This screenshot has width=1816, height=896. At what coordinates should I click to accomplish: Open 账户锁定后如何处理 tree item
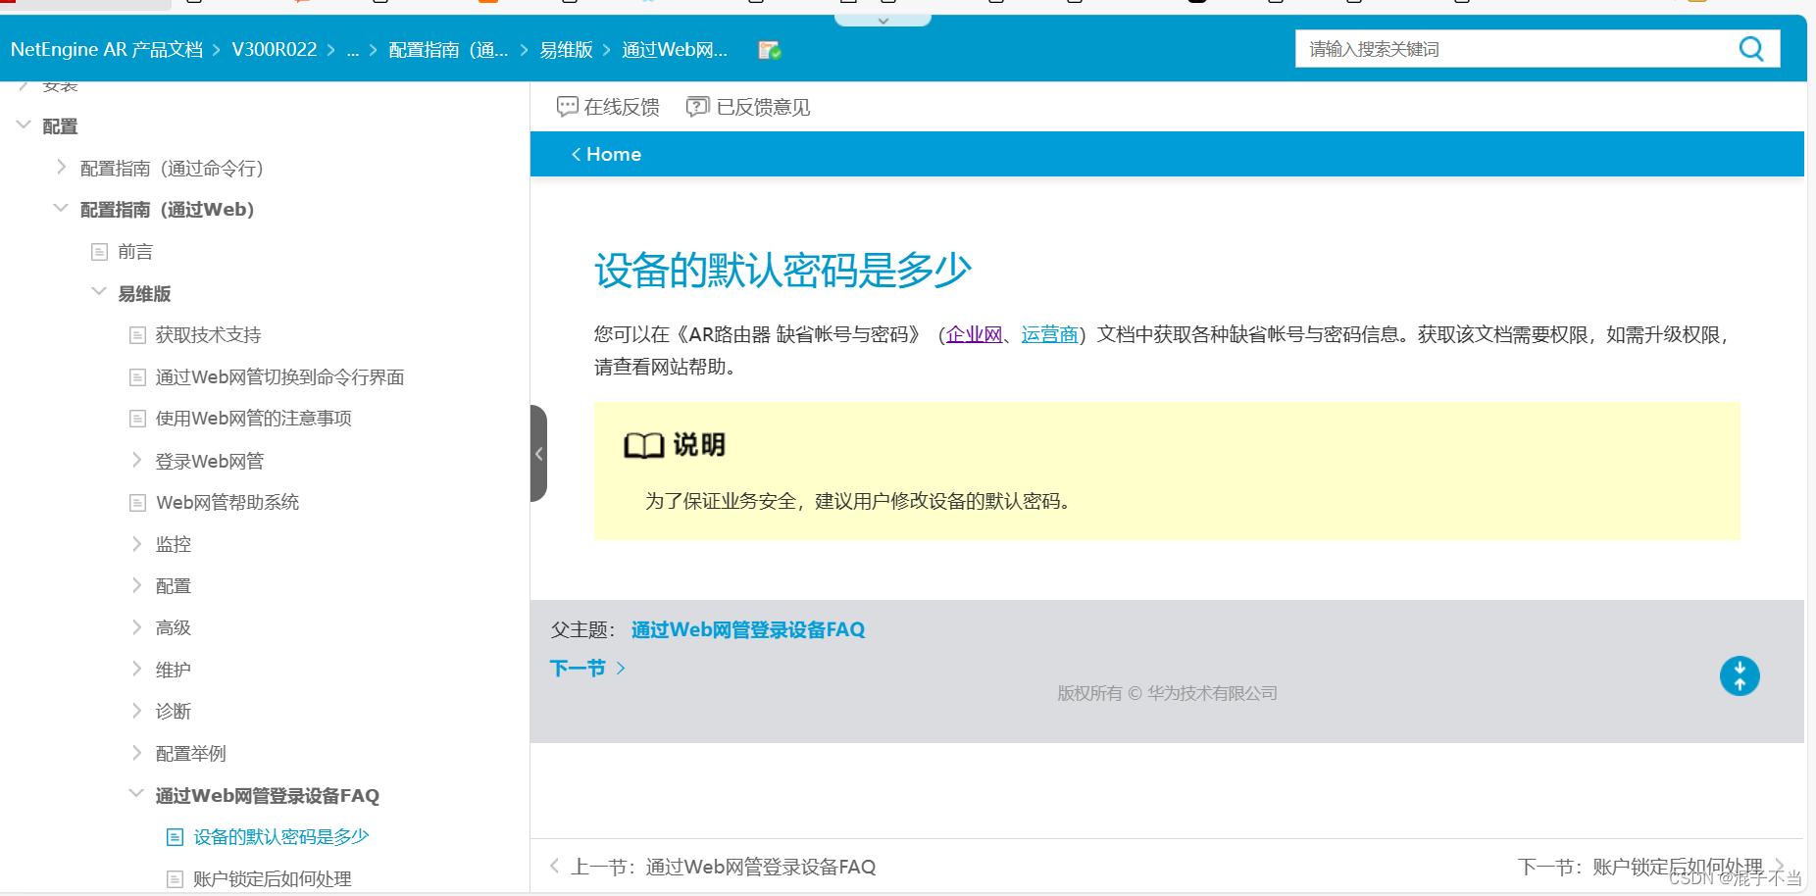point(272,879)
